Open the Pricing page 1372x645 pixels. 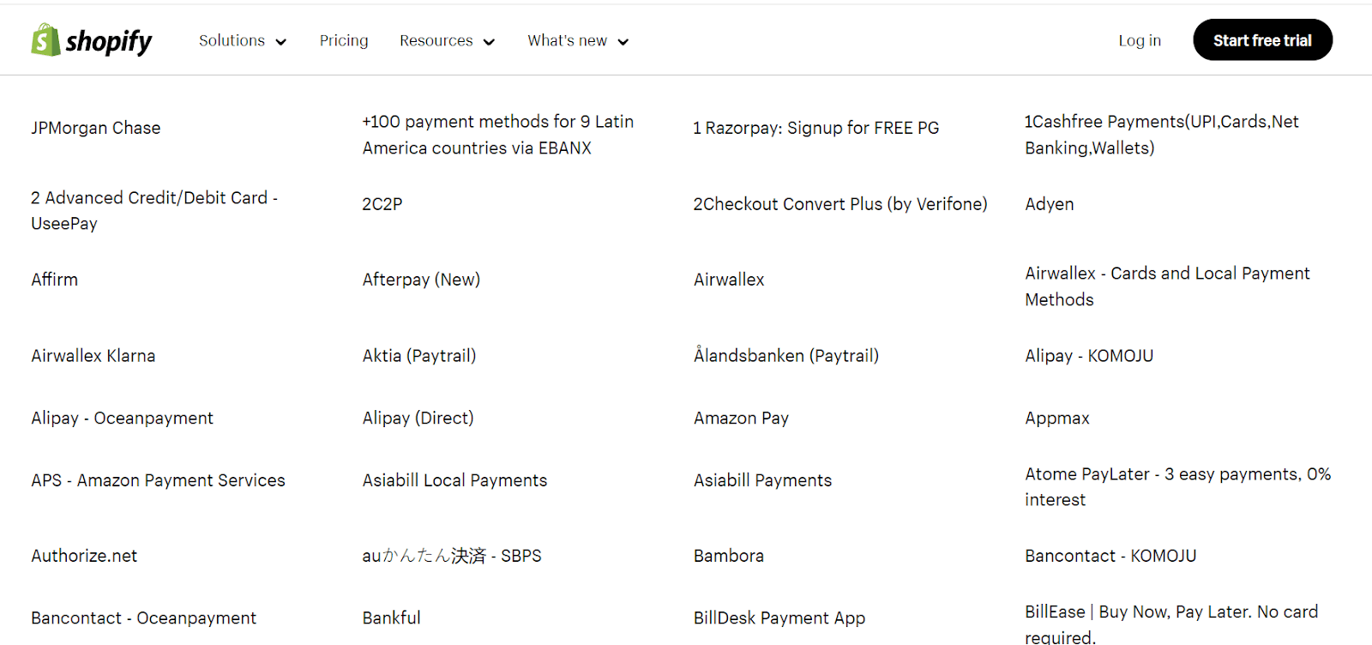click(344, 41)
